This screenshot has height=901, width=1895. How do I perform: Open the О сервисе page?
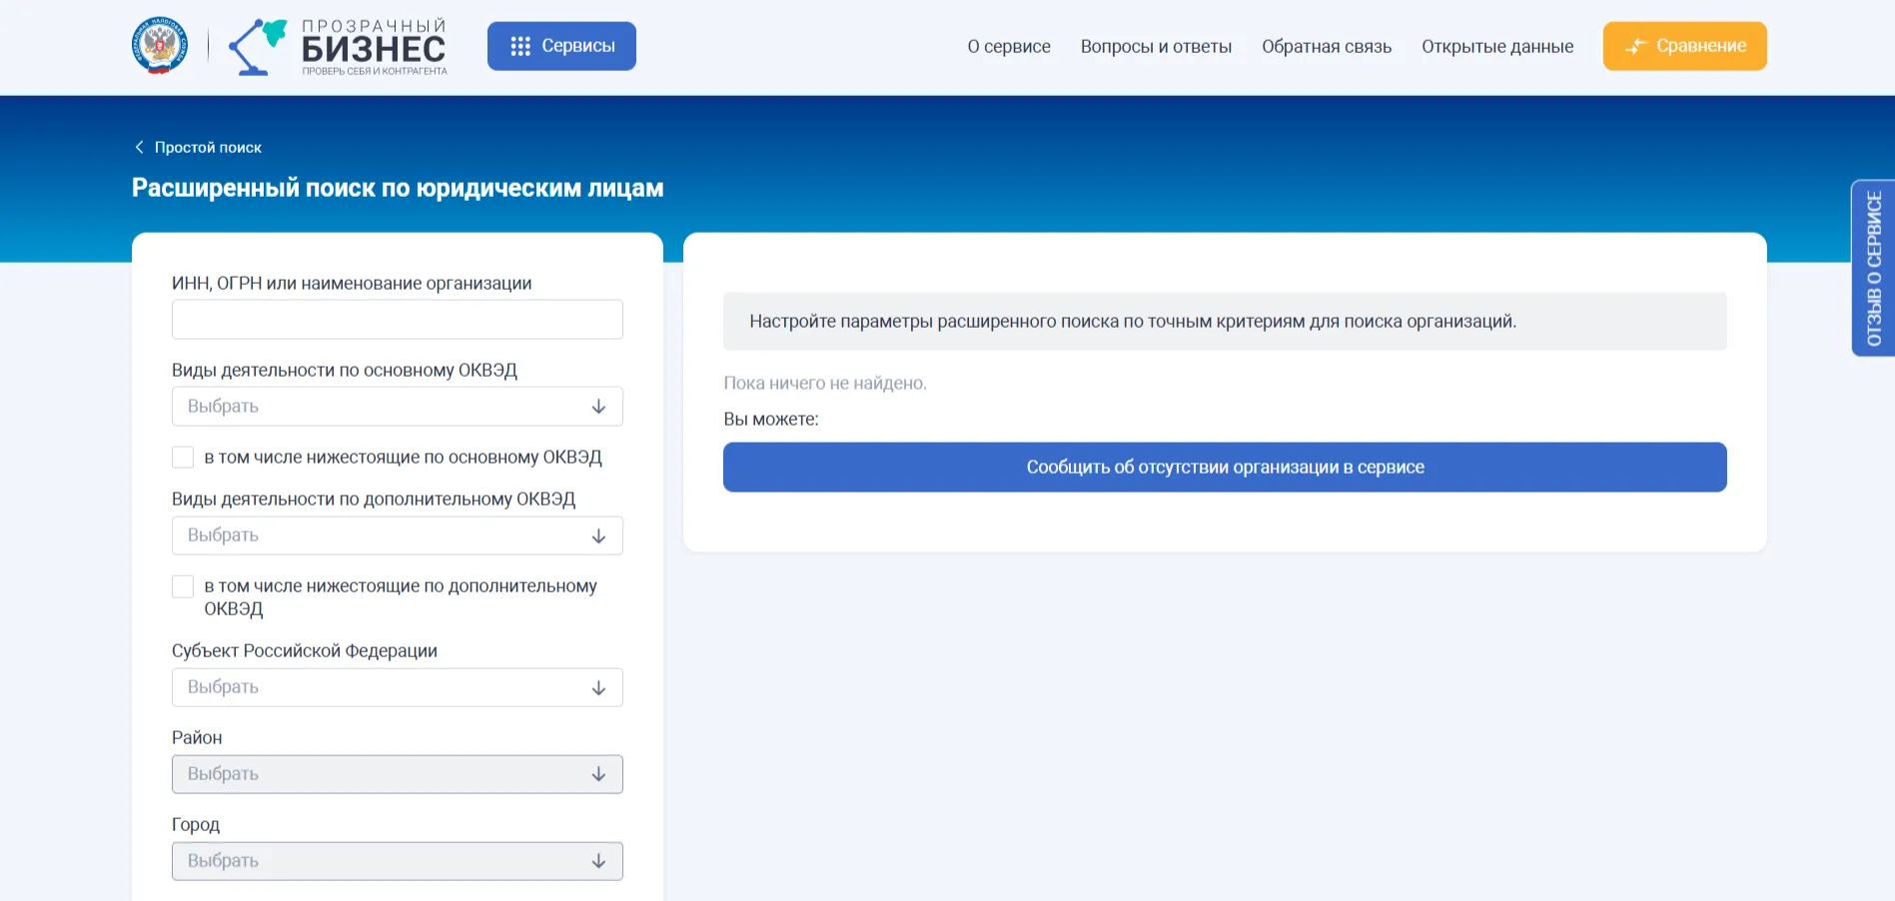tap(1008, 46)
